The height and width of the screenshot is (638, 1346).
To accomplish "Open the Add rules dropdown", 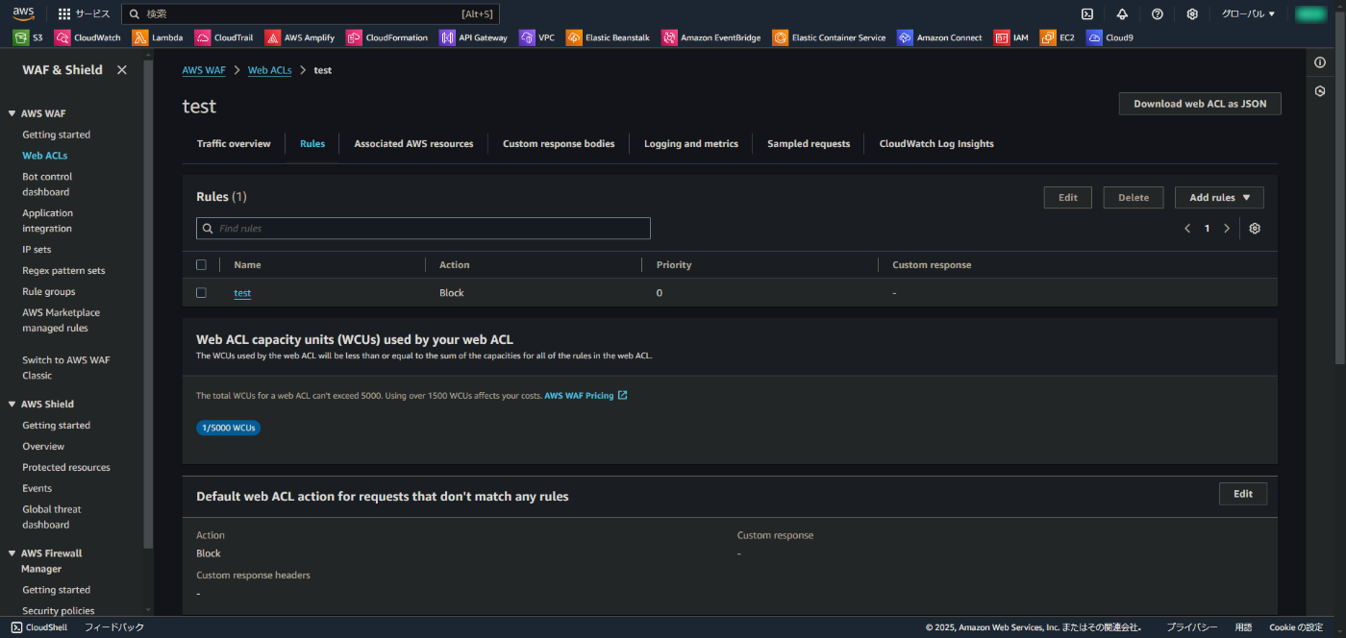I will (x=1219, y=197).
